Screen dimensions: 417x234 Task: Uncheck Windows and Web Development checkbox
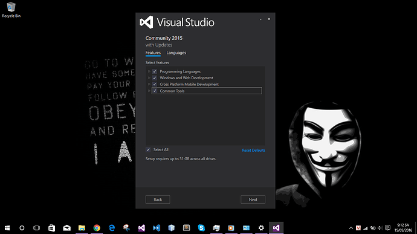coord(155,78)
